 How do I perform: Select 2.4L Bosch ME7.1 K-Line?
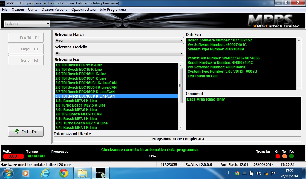116,119
